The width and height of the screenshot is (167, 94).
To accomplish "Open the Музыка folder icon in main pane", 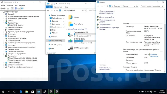I will [70, 17].
